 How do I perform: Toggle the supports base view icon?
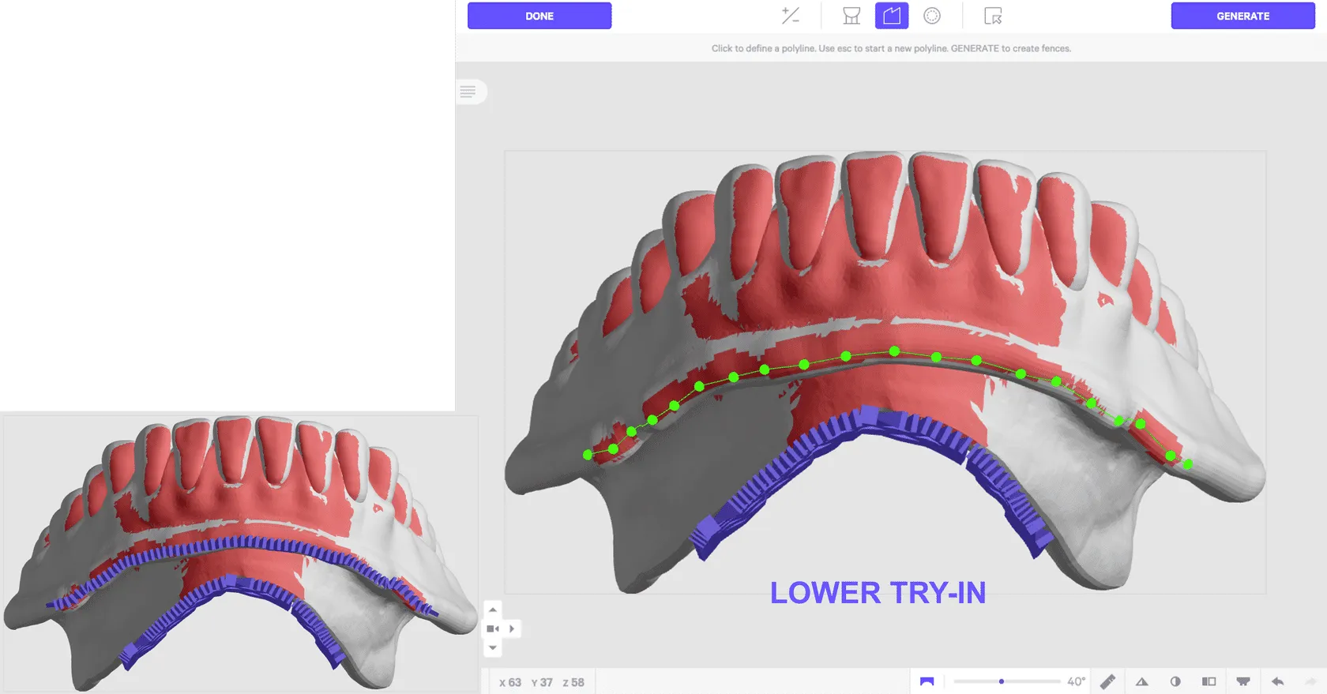pyautogui.click(x=1243, y=681)
